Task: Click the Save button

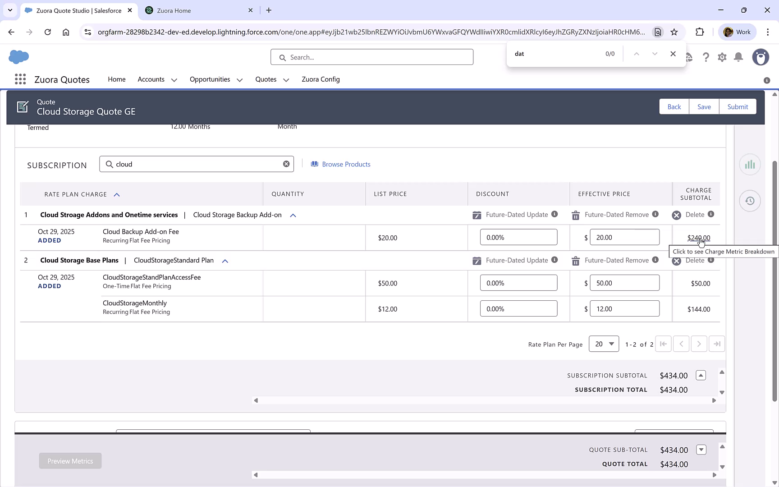Action: (x=704, y=107)
